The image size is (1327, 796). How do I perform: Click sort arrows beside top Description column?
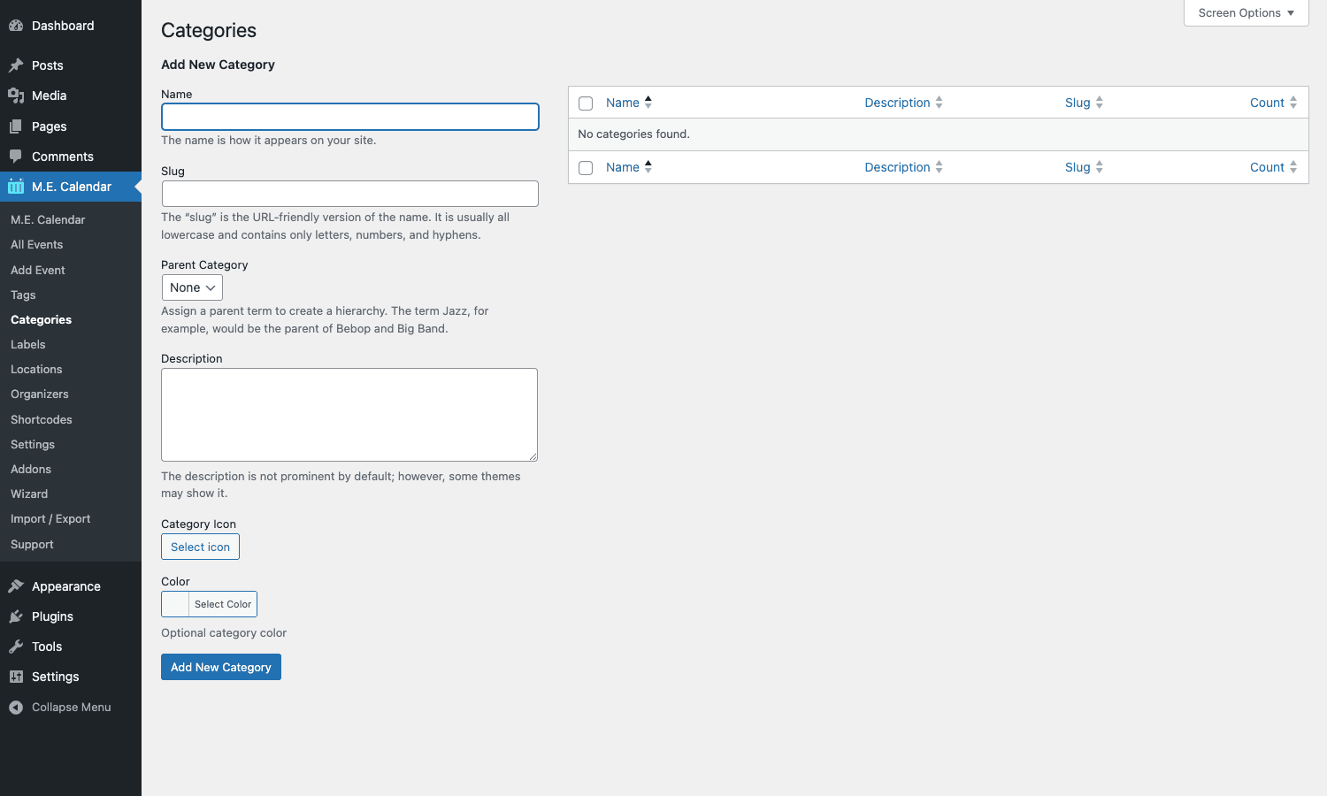[939, 103]
